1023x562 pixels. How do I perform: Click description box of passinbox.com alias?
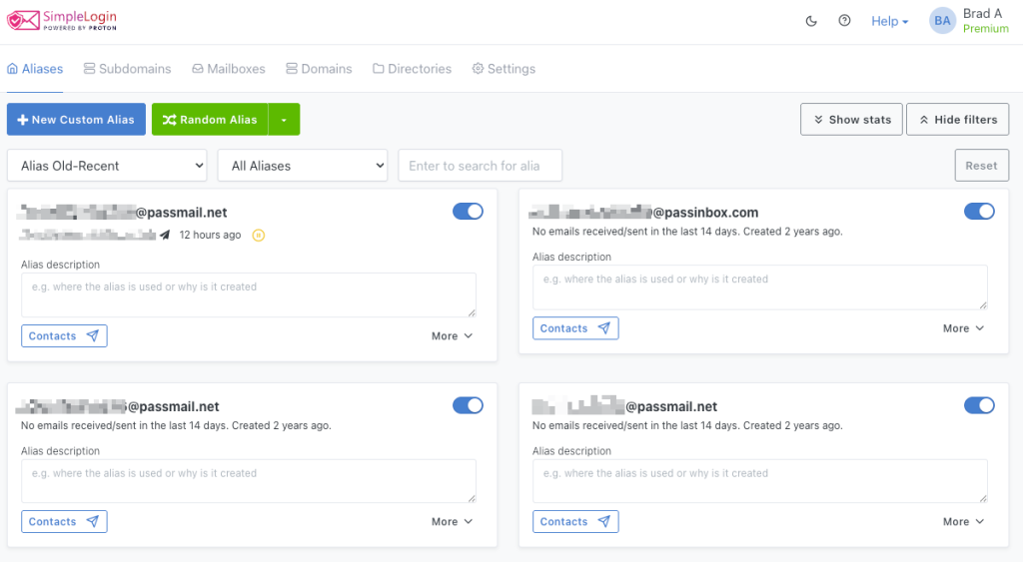point(760,286)
